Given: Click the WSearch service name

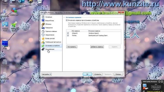Looking at the screenshot, I should pyautogui.click(x=75, y=33).
